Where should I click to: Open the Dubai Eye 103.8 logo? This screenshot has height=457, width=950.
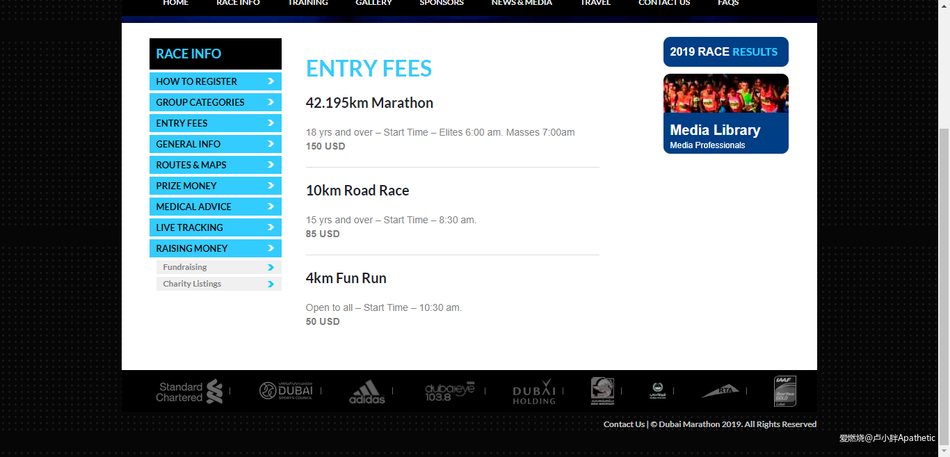(449, 392)
